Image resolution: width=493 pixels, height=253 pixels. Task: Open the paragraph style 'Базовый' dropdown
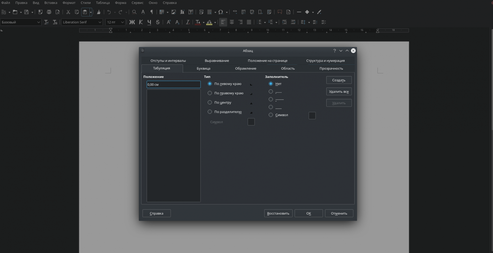(39, 22)
